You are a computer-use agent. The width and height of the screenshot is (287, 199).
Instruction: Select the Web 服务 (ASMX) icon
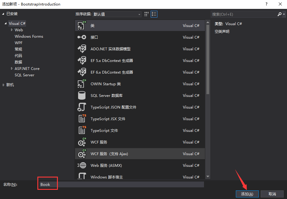click(82, 166)
